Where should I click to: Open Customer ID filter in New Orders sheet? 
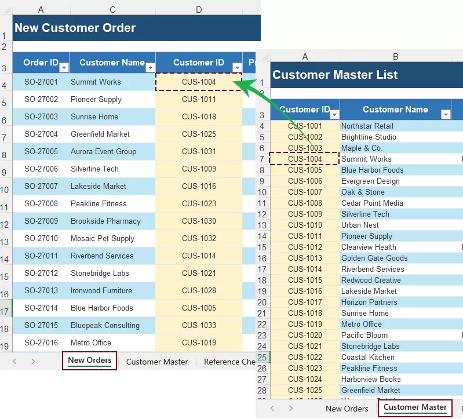(x=237, y=68)
